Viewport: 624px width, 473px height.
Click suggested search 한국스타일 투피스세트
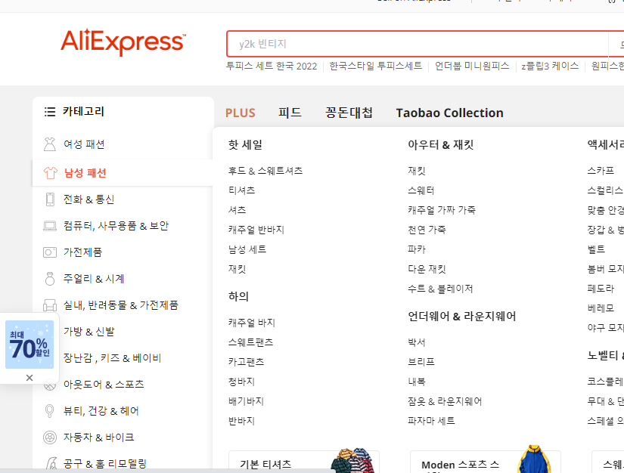point(376,66)
